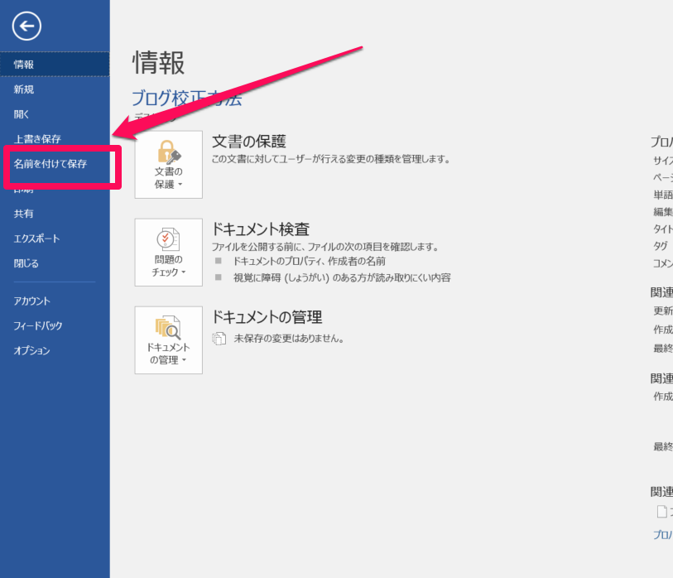Click 上書き保存 in the sidebar
Viewport: 673px width, 578px height.
click(x=55, y=138)
